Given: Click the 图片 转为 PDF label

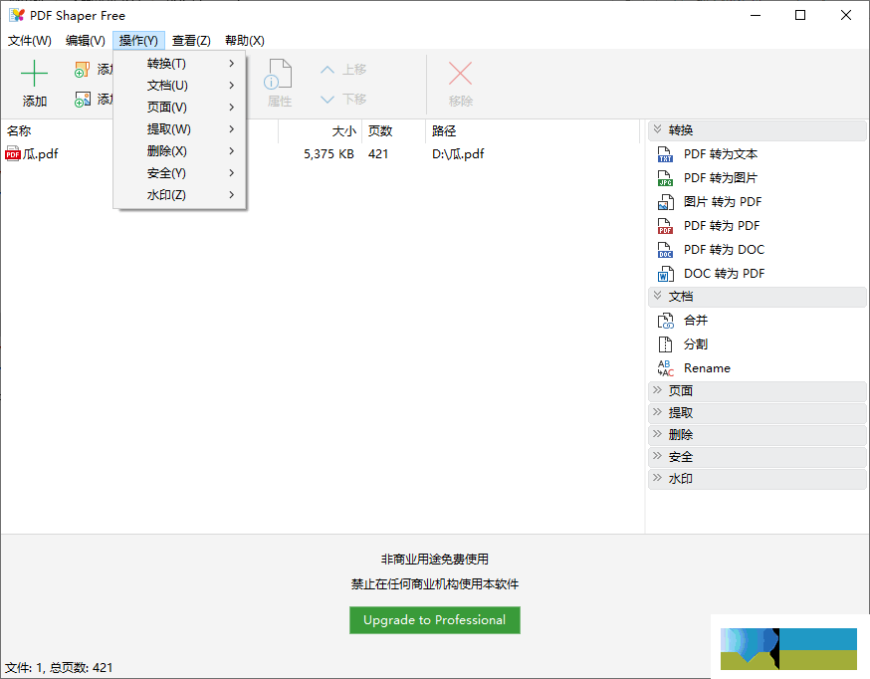Looking at the screenshot, I should [x=723, y=202].
